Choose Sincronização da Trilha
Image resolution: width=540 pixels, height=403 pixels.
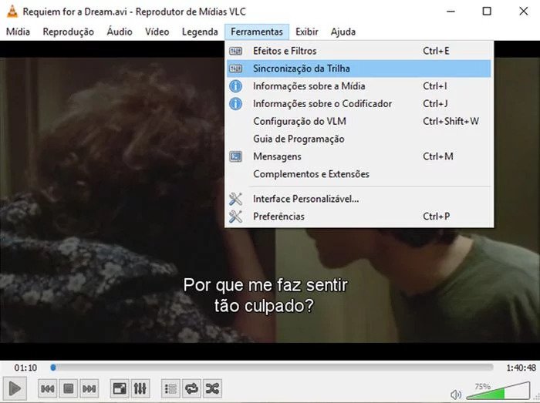point(359,69)
